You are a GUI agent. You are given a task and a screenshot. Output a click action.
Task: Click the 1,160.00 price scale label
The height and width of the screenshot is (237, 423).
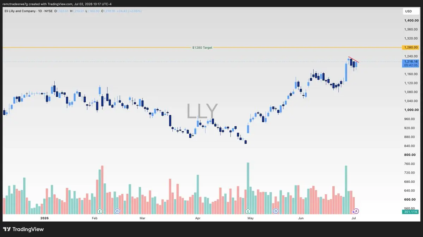click(411, 74)
